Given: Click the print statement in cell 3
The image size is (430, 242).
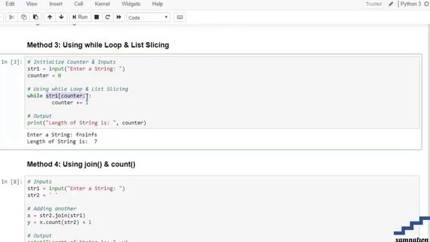Looking at the screenshot, I should pos(87,123).
